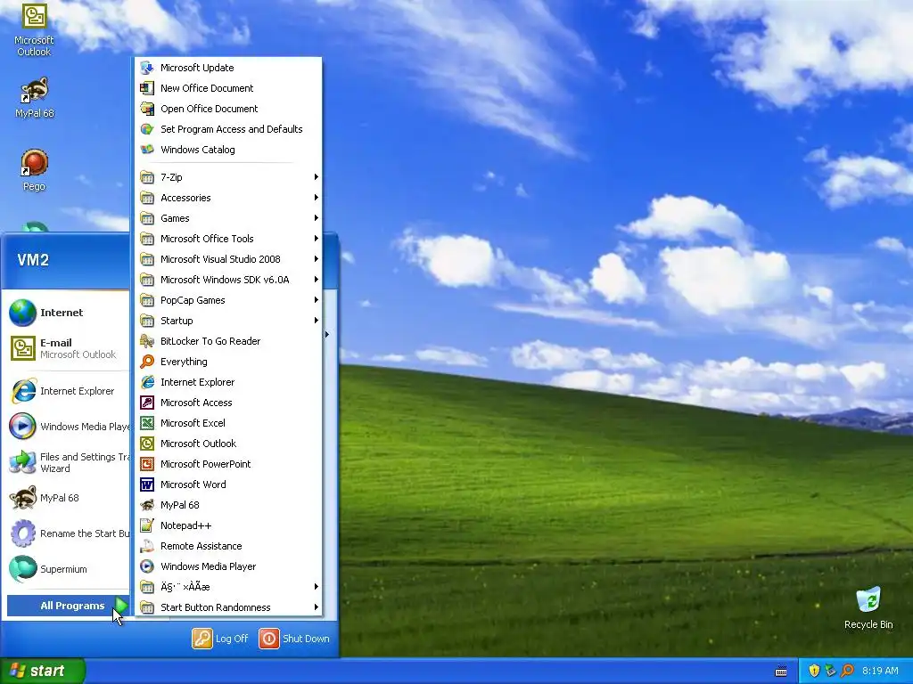Click the VM2 user name header
The image size is (913, 684).
[33, 259]
